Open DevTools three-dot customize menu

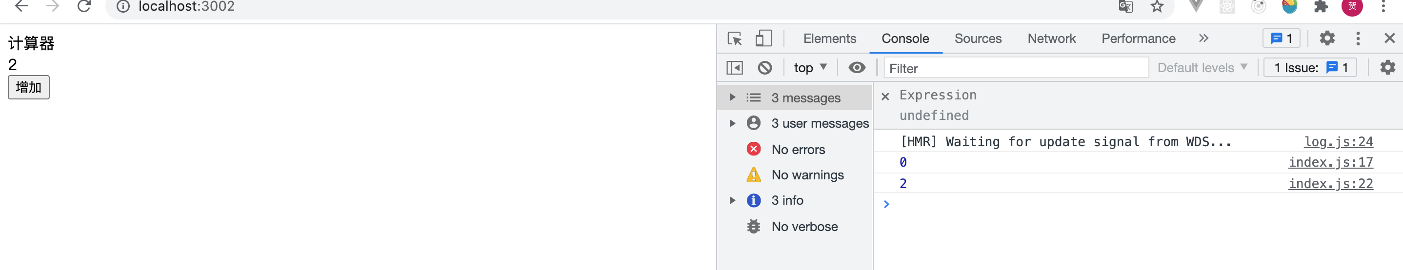point(1358,38)
